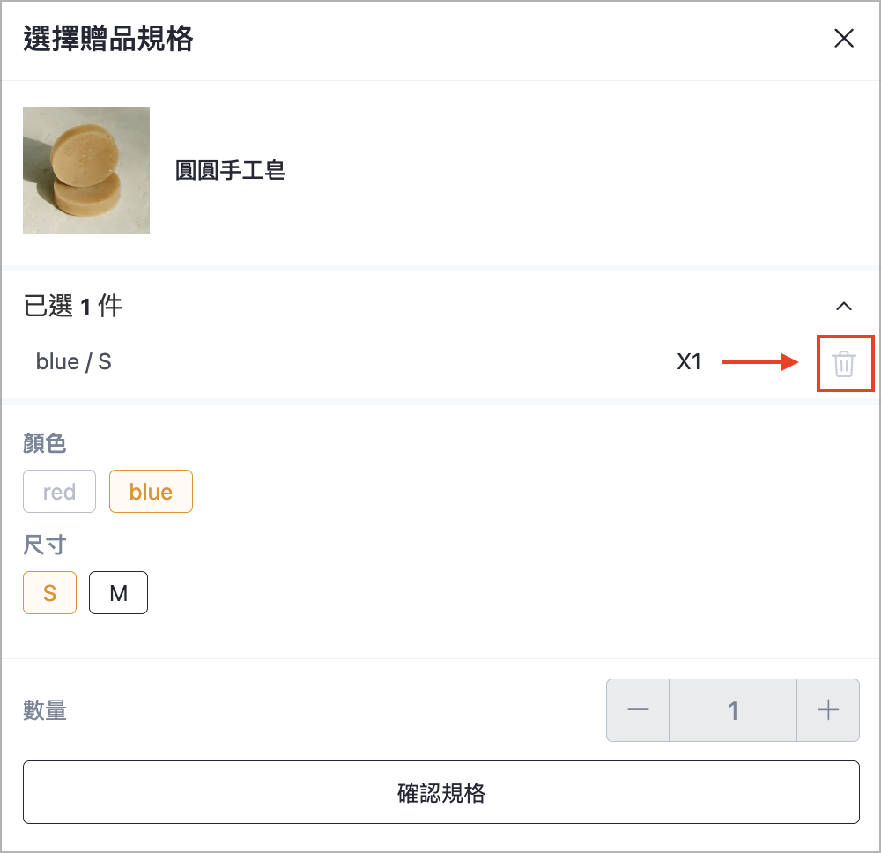Screen dimensions: 881x853
Task: Collapse the selected items section
Action: pos(843,307)
